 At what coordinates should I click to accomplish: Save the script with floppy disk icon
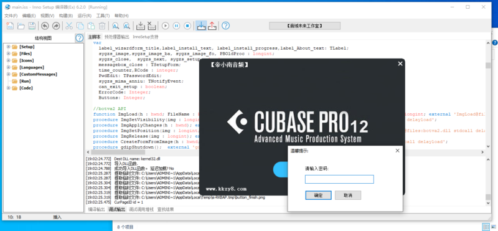[32, 26]
